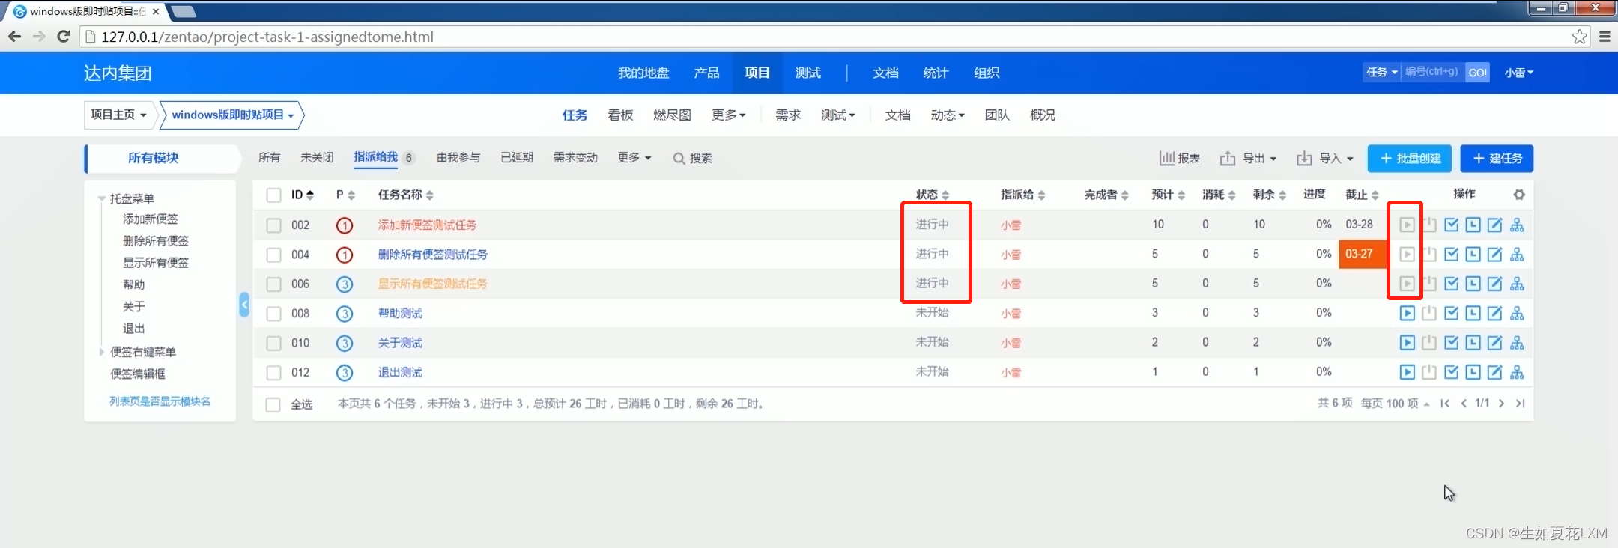This screenshot has width=1618, height=548.
Task: Tick the 全选 checkbox at table footer
Action: click(273, 404)
